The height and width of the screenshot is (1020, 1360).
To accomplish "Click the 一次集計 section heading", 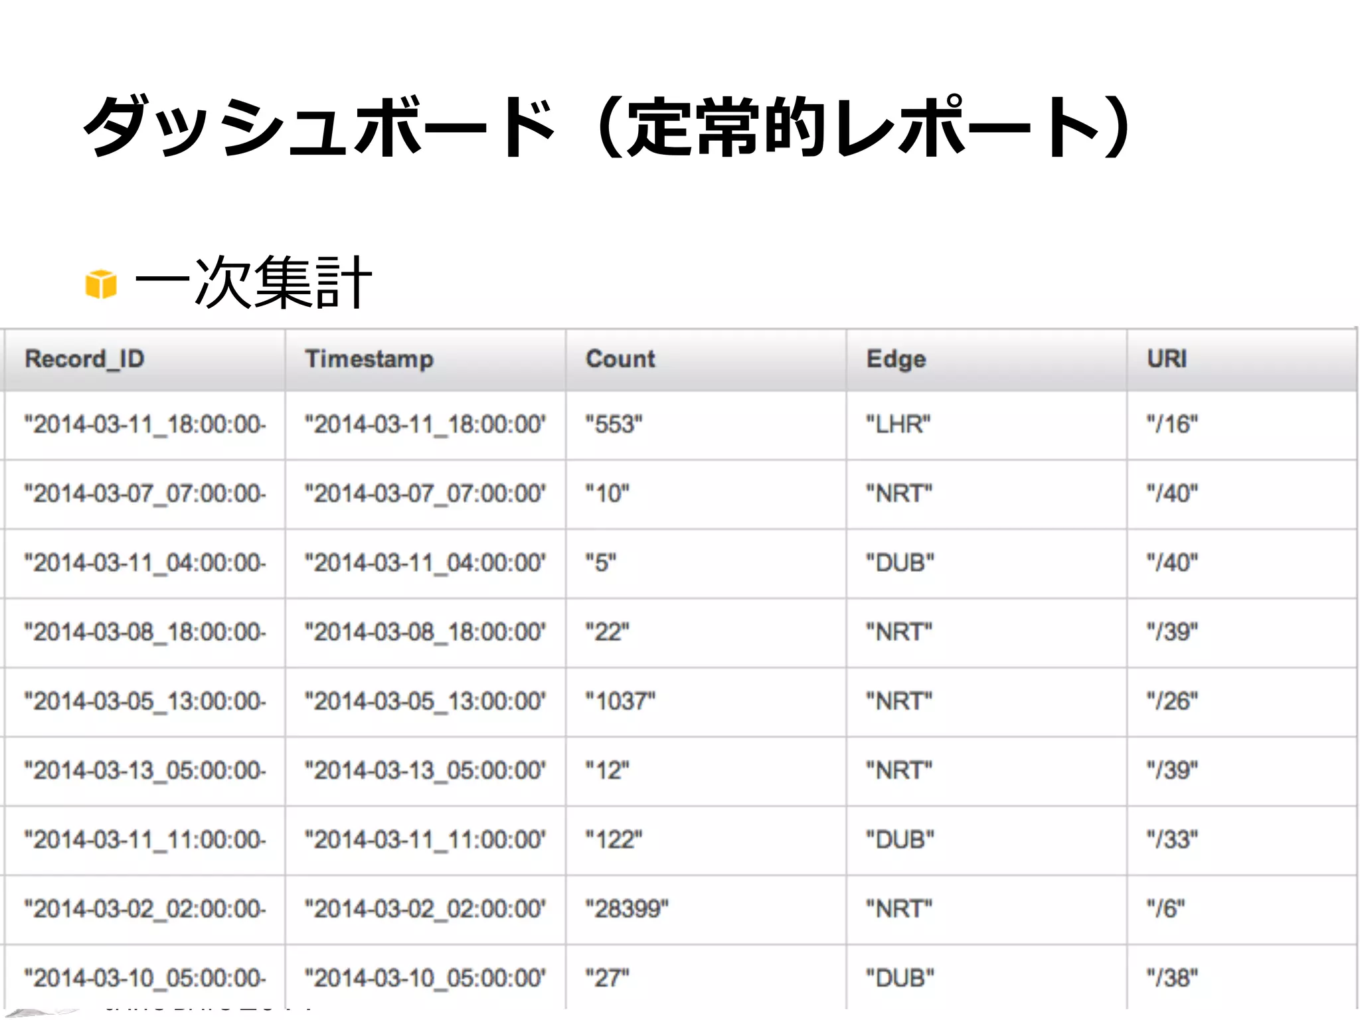I will pyautogui.click(x=254, y=282).
